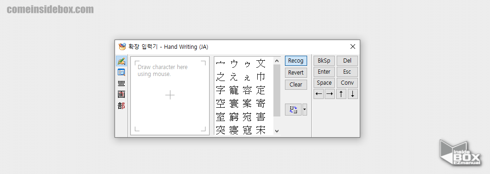Click the up arrow key button
Viewport: 490px width, 174px height.
click(341, 94)
